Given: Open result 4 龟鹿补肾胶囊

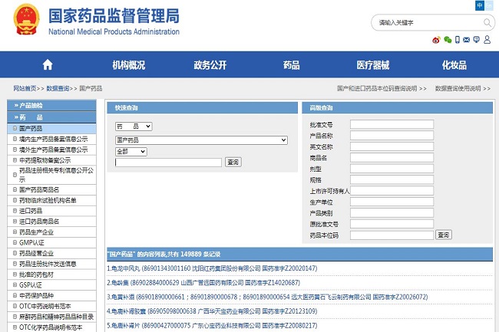Looking at the screenshot, I should click(x=212, y=311).
